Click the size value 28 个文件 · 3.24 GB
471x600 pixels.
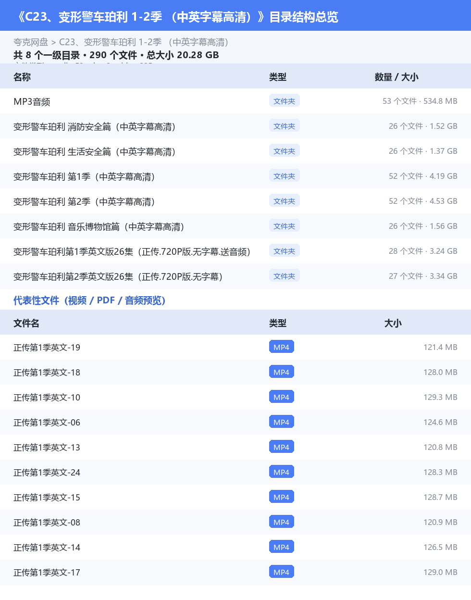(423, 251)
